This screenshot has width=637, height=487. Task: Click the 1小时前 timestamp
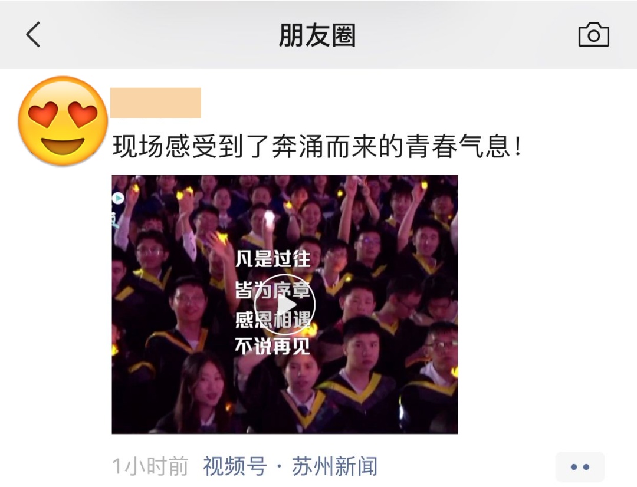tap(150, 466)
